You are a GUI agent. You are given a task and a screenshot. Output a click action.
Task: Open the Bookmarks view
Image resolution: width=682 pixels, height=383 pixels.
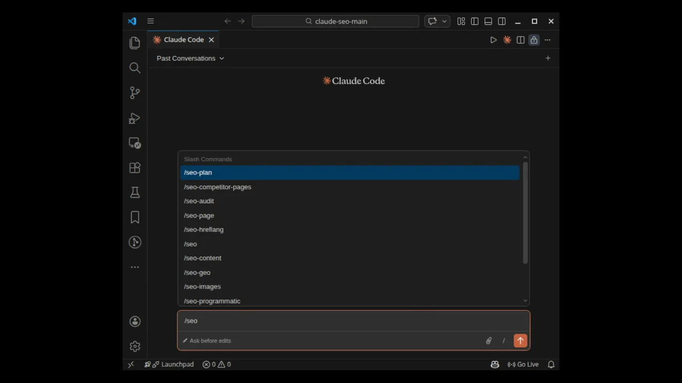pyautogui.click(x=135, y=217)
